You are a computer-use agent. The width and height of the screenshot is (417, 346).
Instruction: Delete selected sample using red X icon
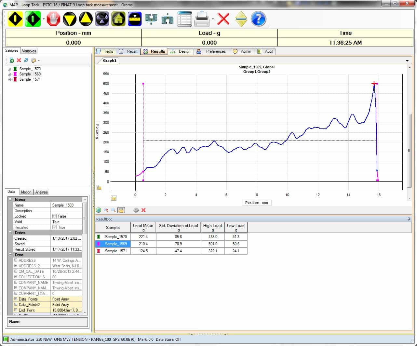pyautogui.click(x=18, y=60)
